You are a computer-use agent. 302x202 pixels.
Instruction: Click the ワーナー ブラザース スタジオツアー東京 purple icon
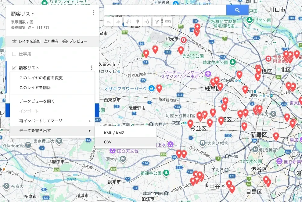[x=208, y=74]
